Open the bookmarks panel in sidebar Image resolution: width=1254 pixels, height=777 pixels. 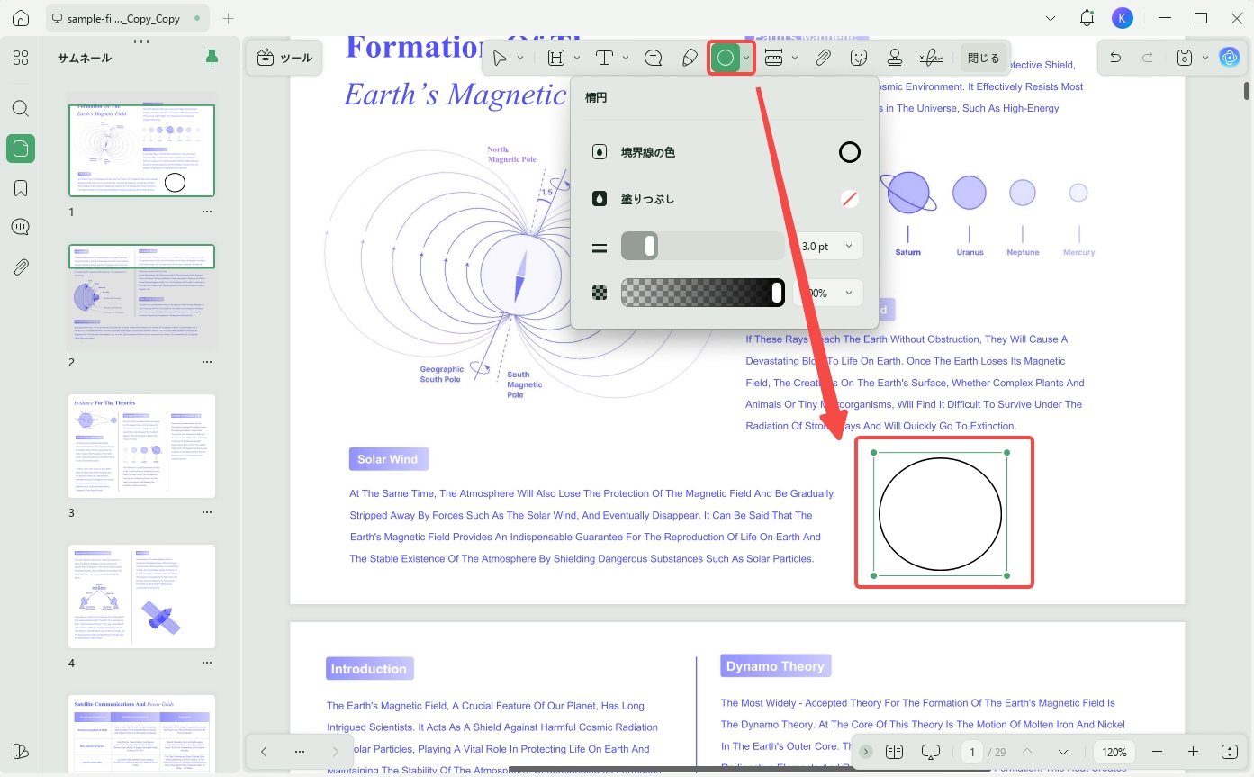coord(21,188)
